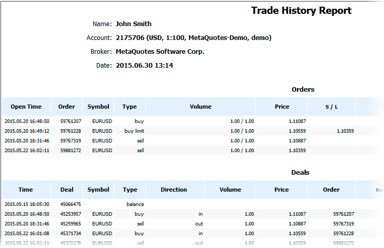
Task: Click the Orders section heading
Action: (x=303, y=90)
